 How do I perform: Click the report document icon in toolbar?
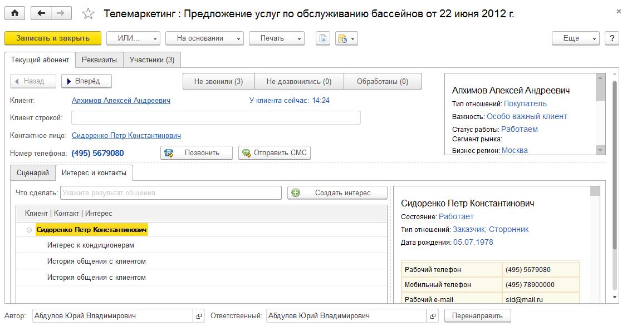pyautogui.click(x=323, y=38)
